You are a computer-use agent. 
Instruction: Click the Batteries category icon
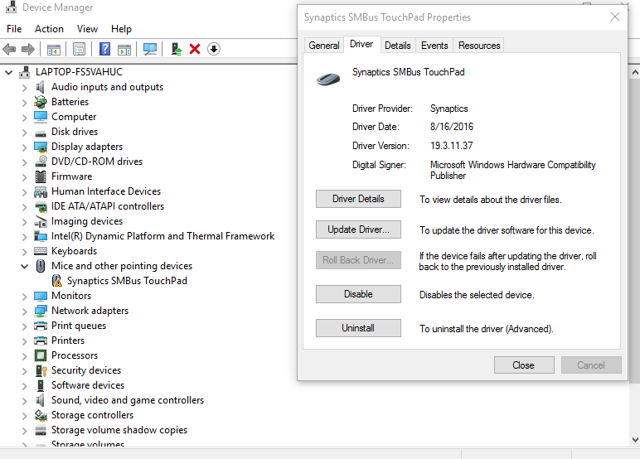(41, 102)
